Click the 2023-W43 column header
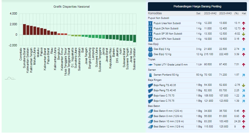This screenshot has height=134, width=251. click(x=225, y=13)
